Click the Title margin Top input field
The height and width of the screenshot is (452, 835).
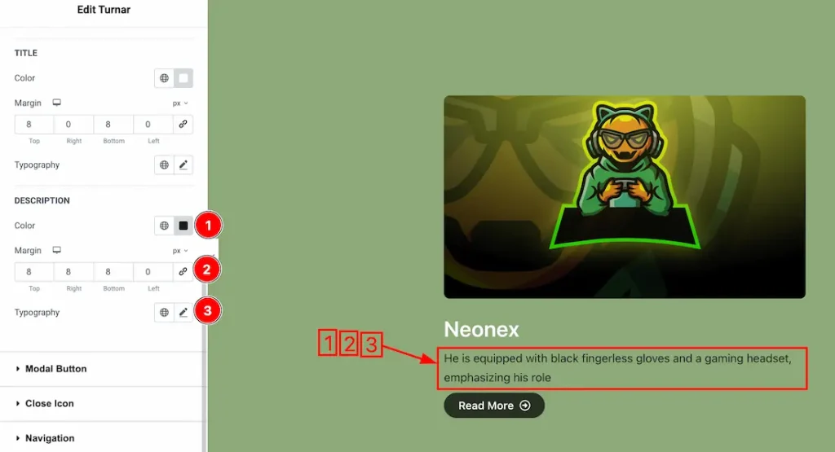(34, 124)
